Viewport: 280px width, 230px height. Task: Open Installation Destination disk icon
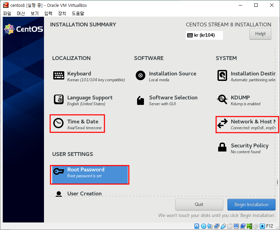(x=222, y=75)
